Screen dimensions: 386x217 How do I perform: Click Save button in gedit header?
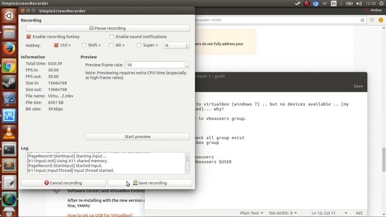[358, 86]
